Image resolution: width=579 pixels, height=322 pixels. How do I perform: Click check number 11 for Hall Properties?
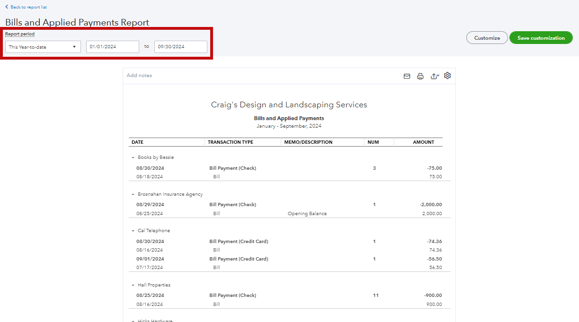click(376, 296)
